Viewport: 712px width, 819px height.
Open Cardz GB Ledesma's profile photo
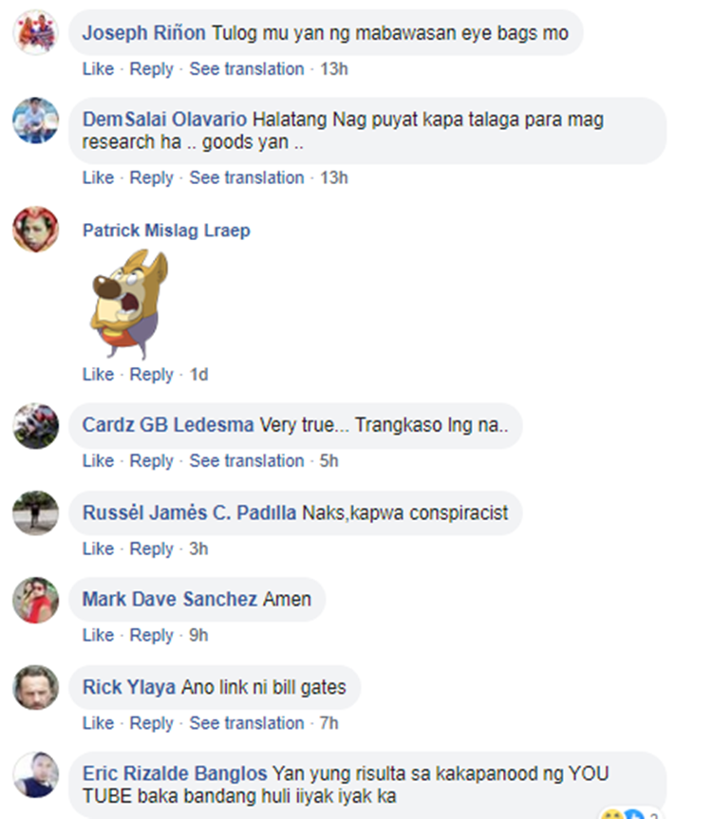point(35,426)
